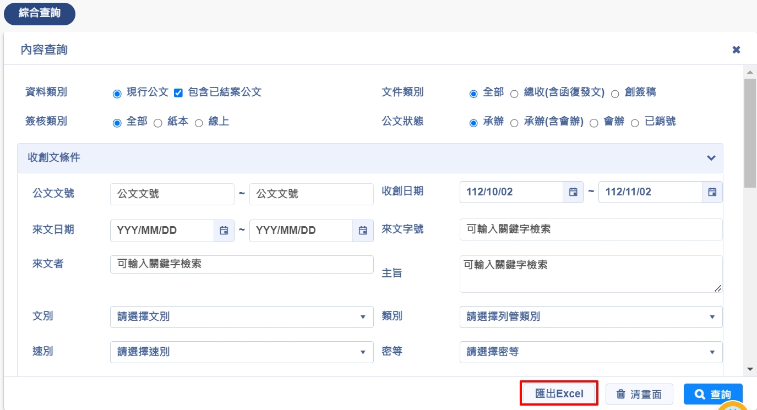Select 會辦 radio option
This screenshot has width=757, height=410.
point(594,123)
